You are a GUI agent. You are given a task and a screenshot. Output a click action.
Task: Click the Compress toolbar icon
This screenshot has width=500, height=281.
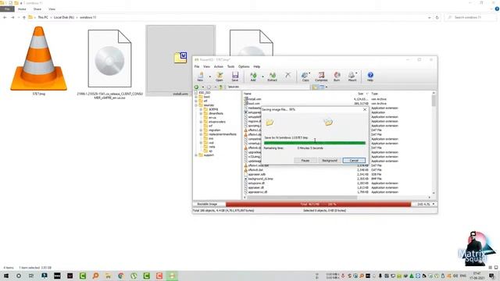[x=321, y=76]
